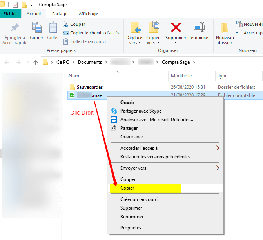The image size is (263, 240).
Task: Click the up arrow navigation button
Action: click(36, 62)
